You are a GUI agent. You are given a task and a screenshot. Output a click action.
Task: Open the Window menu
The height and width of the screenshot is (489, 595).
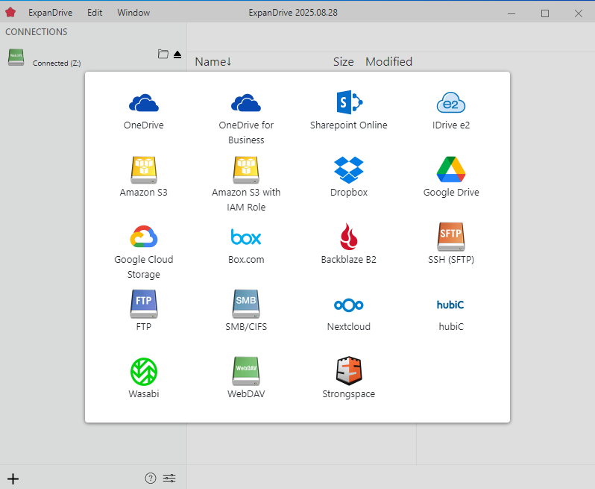(133, 13)
